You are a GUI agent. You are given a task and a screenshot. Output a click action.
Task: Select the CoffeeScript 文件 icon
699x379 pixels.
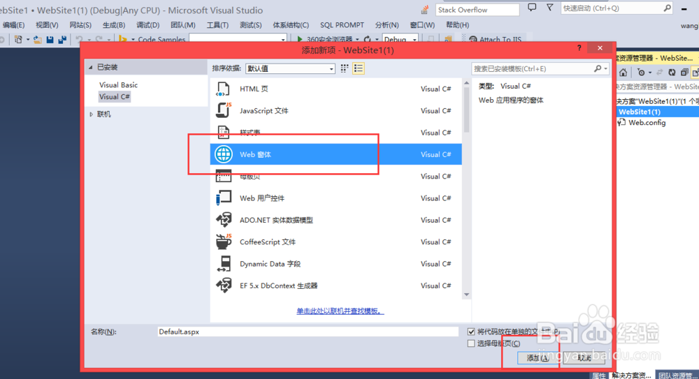click(224, 241)
